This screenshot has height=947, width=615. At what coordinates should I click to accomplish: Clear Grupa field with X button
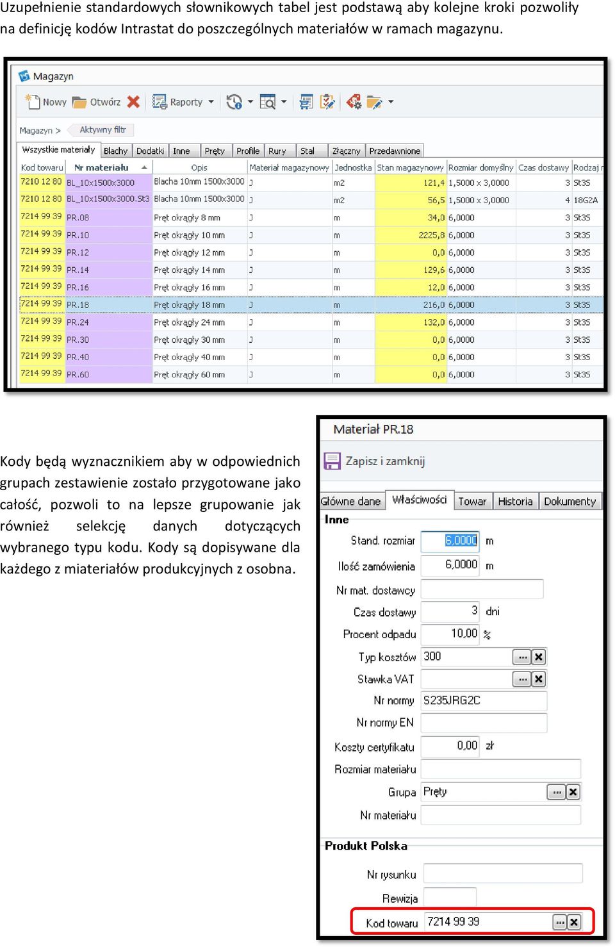[573, 793]
